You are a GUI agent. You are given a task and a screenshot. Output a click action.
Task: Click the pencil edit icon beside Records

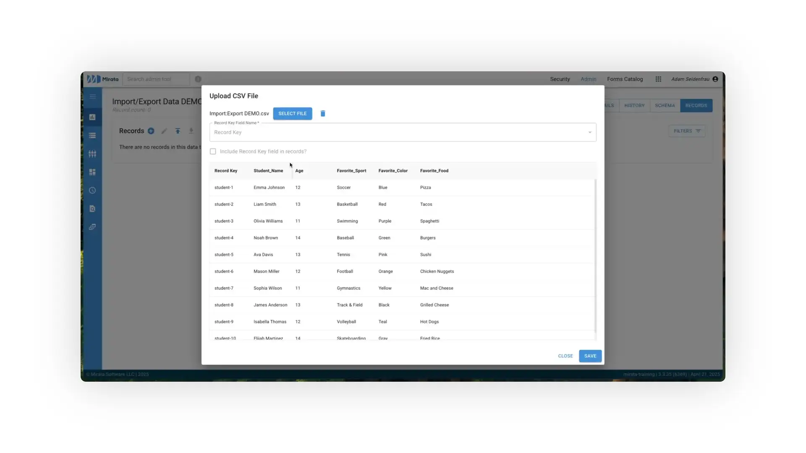pos(164,131)
